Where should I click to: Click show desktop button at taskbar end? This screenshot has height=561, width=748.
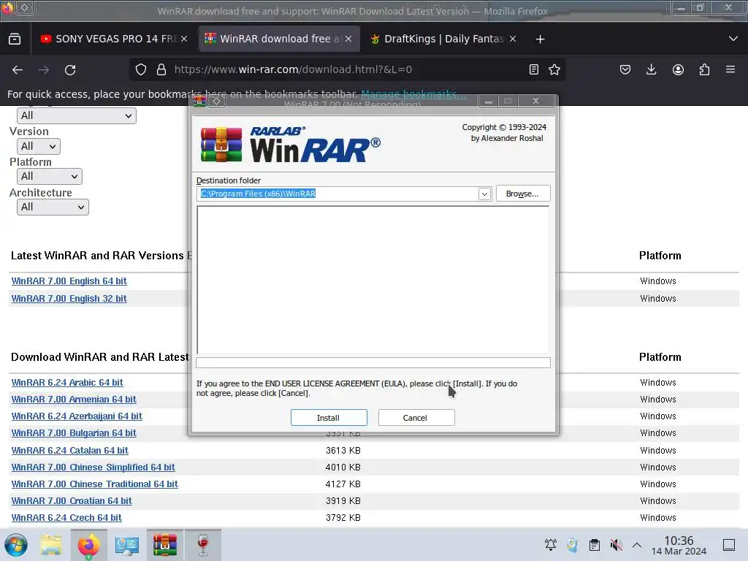[x=729, y=545]
